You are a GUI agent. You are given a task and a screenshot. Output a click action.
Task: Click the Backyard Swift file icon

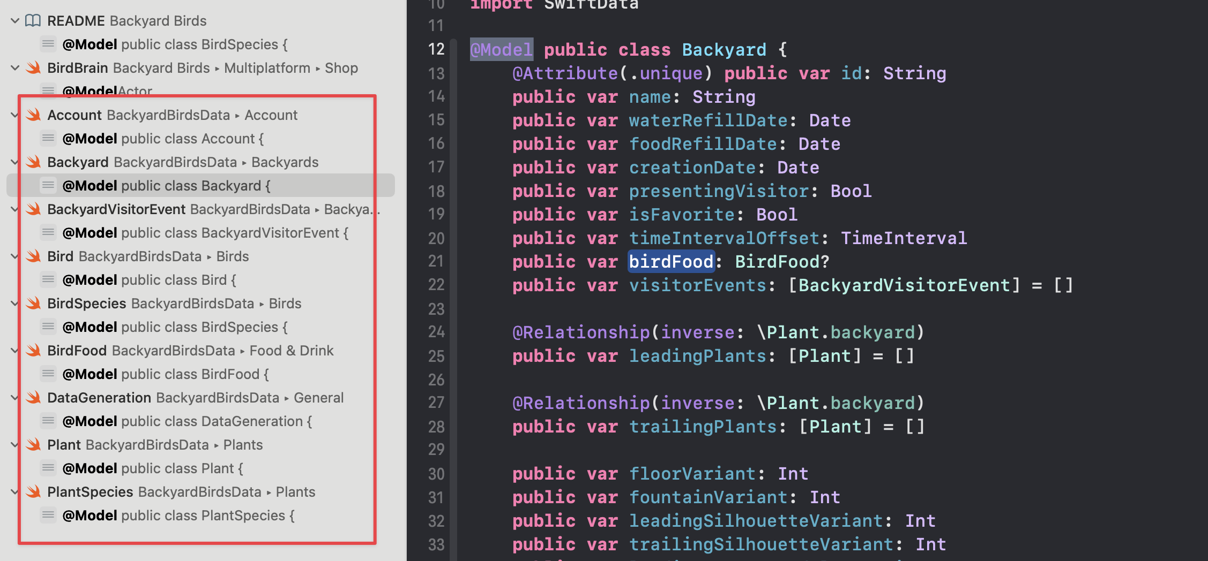(x=33, y=162)
